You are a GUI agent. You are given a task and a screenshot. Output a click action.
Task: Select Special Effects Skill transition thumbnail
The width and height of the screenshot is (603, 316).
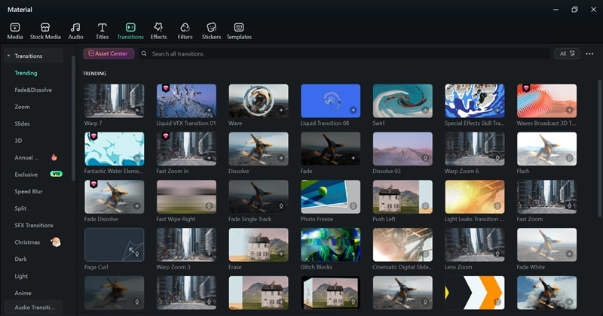[x=475, y=101]
